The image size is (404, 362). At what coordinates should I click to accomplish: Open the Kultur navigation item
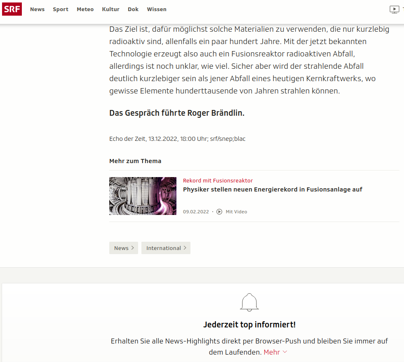pyautogui.click(x=110, y=9)
